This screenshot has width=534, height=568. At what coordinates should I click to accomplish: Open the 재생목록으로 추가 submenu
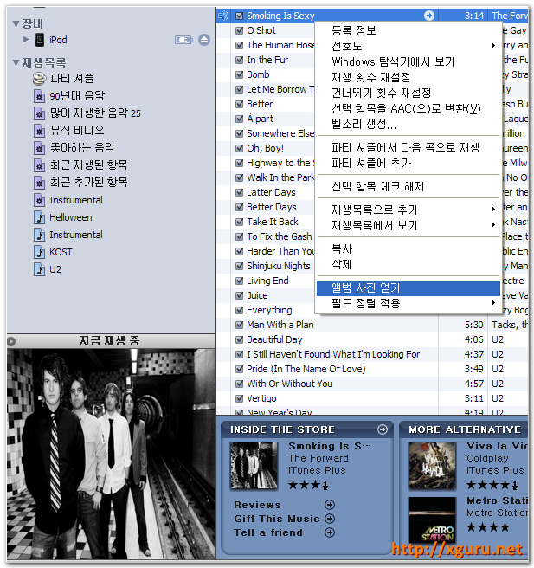(408, 210)
